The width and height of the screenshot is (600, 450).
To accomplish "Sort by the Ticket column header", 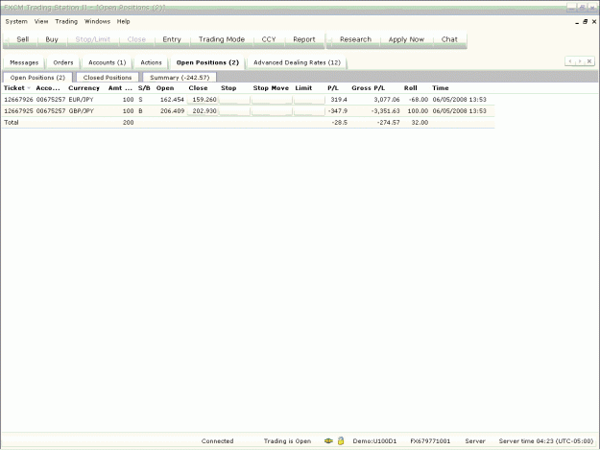I will click(17, 88).
